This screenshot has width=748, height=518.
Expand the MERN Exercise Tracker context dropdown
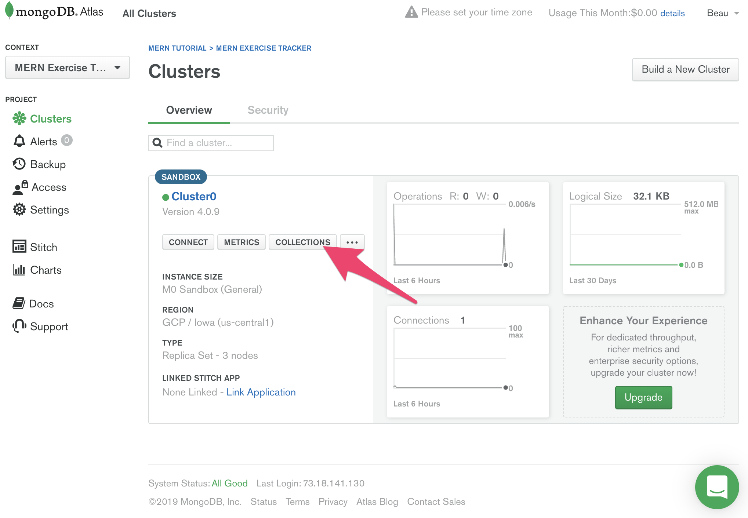(68, 68)
